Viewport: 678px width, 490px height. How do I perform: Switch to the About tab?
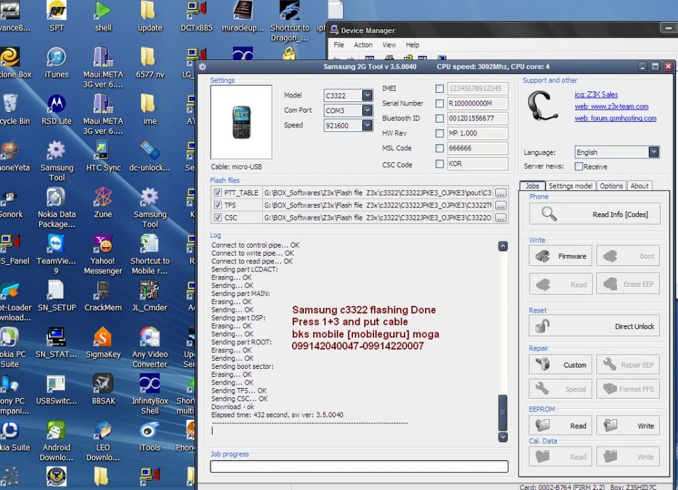pyautogui.click(x=639, y=185)
